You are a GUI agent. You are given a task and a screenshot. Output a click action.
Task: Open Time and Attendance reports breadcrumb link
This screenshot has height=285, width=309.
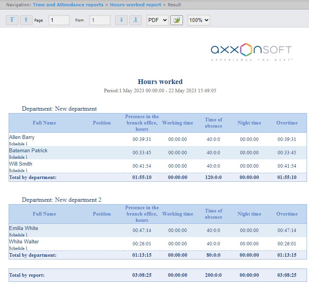(68, 5)
